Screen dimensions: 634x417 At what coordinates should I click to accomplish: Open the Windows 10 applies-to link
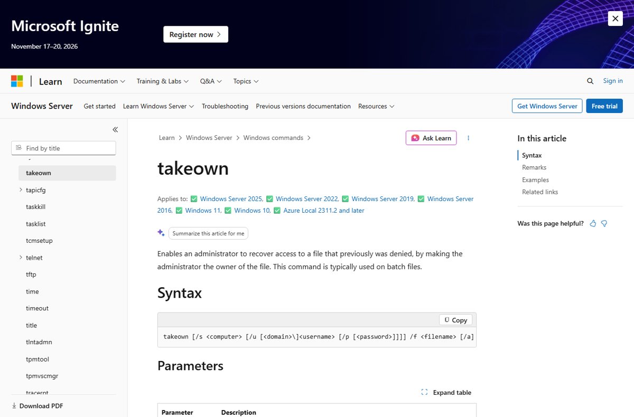(x=253, y=211)
